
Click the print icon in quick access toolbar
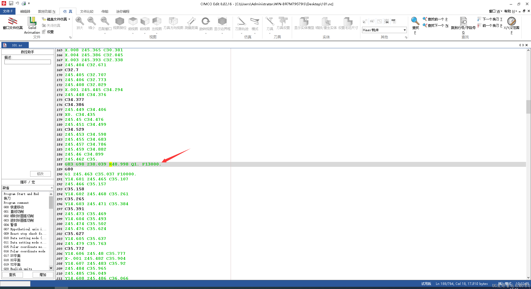(x=24, y=3)
